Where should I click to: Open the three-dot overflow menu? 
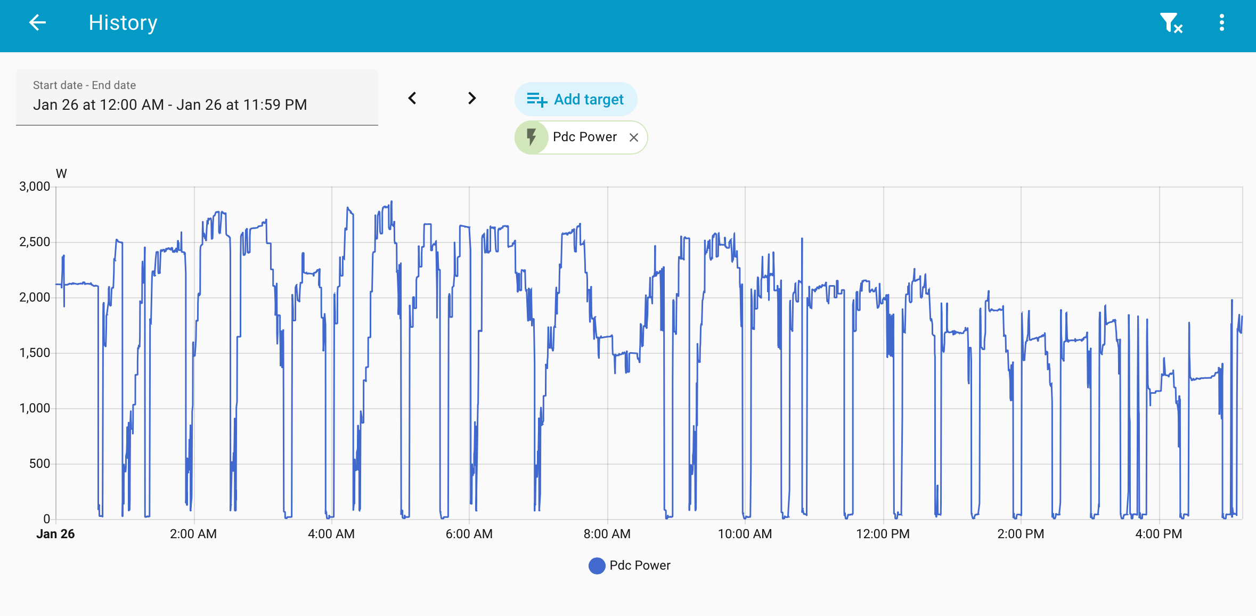[x=1221, y=23]
